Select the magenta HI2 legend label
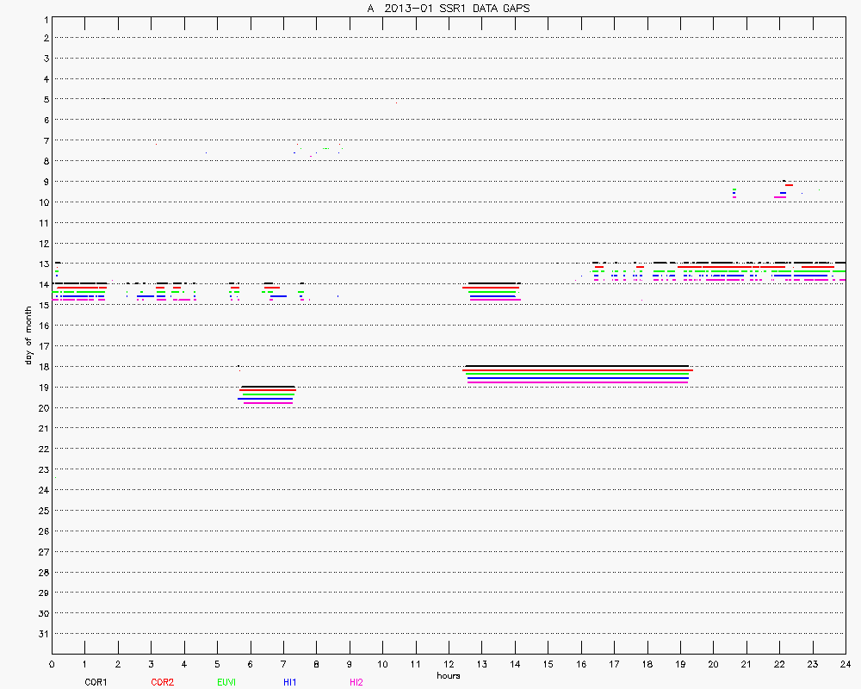The width and height of the screenshot is (861, 689). point(356,682)
